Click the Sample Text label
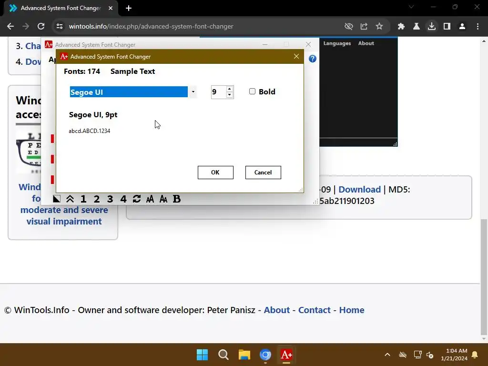 [x=132, y=71]
